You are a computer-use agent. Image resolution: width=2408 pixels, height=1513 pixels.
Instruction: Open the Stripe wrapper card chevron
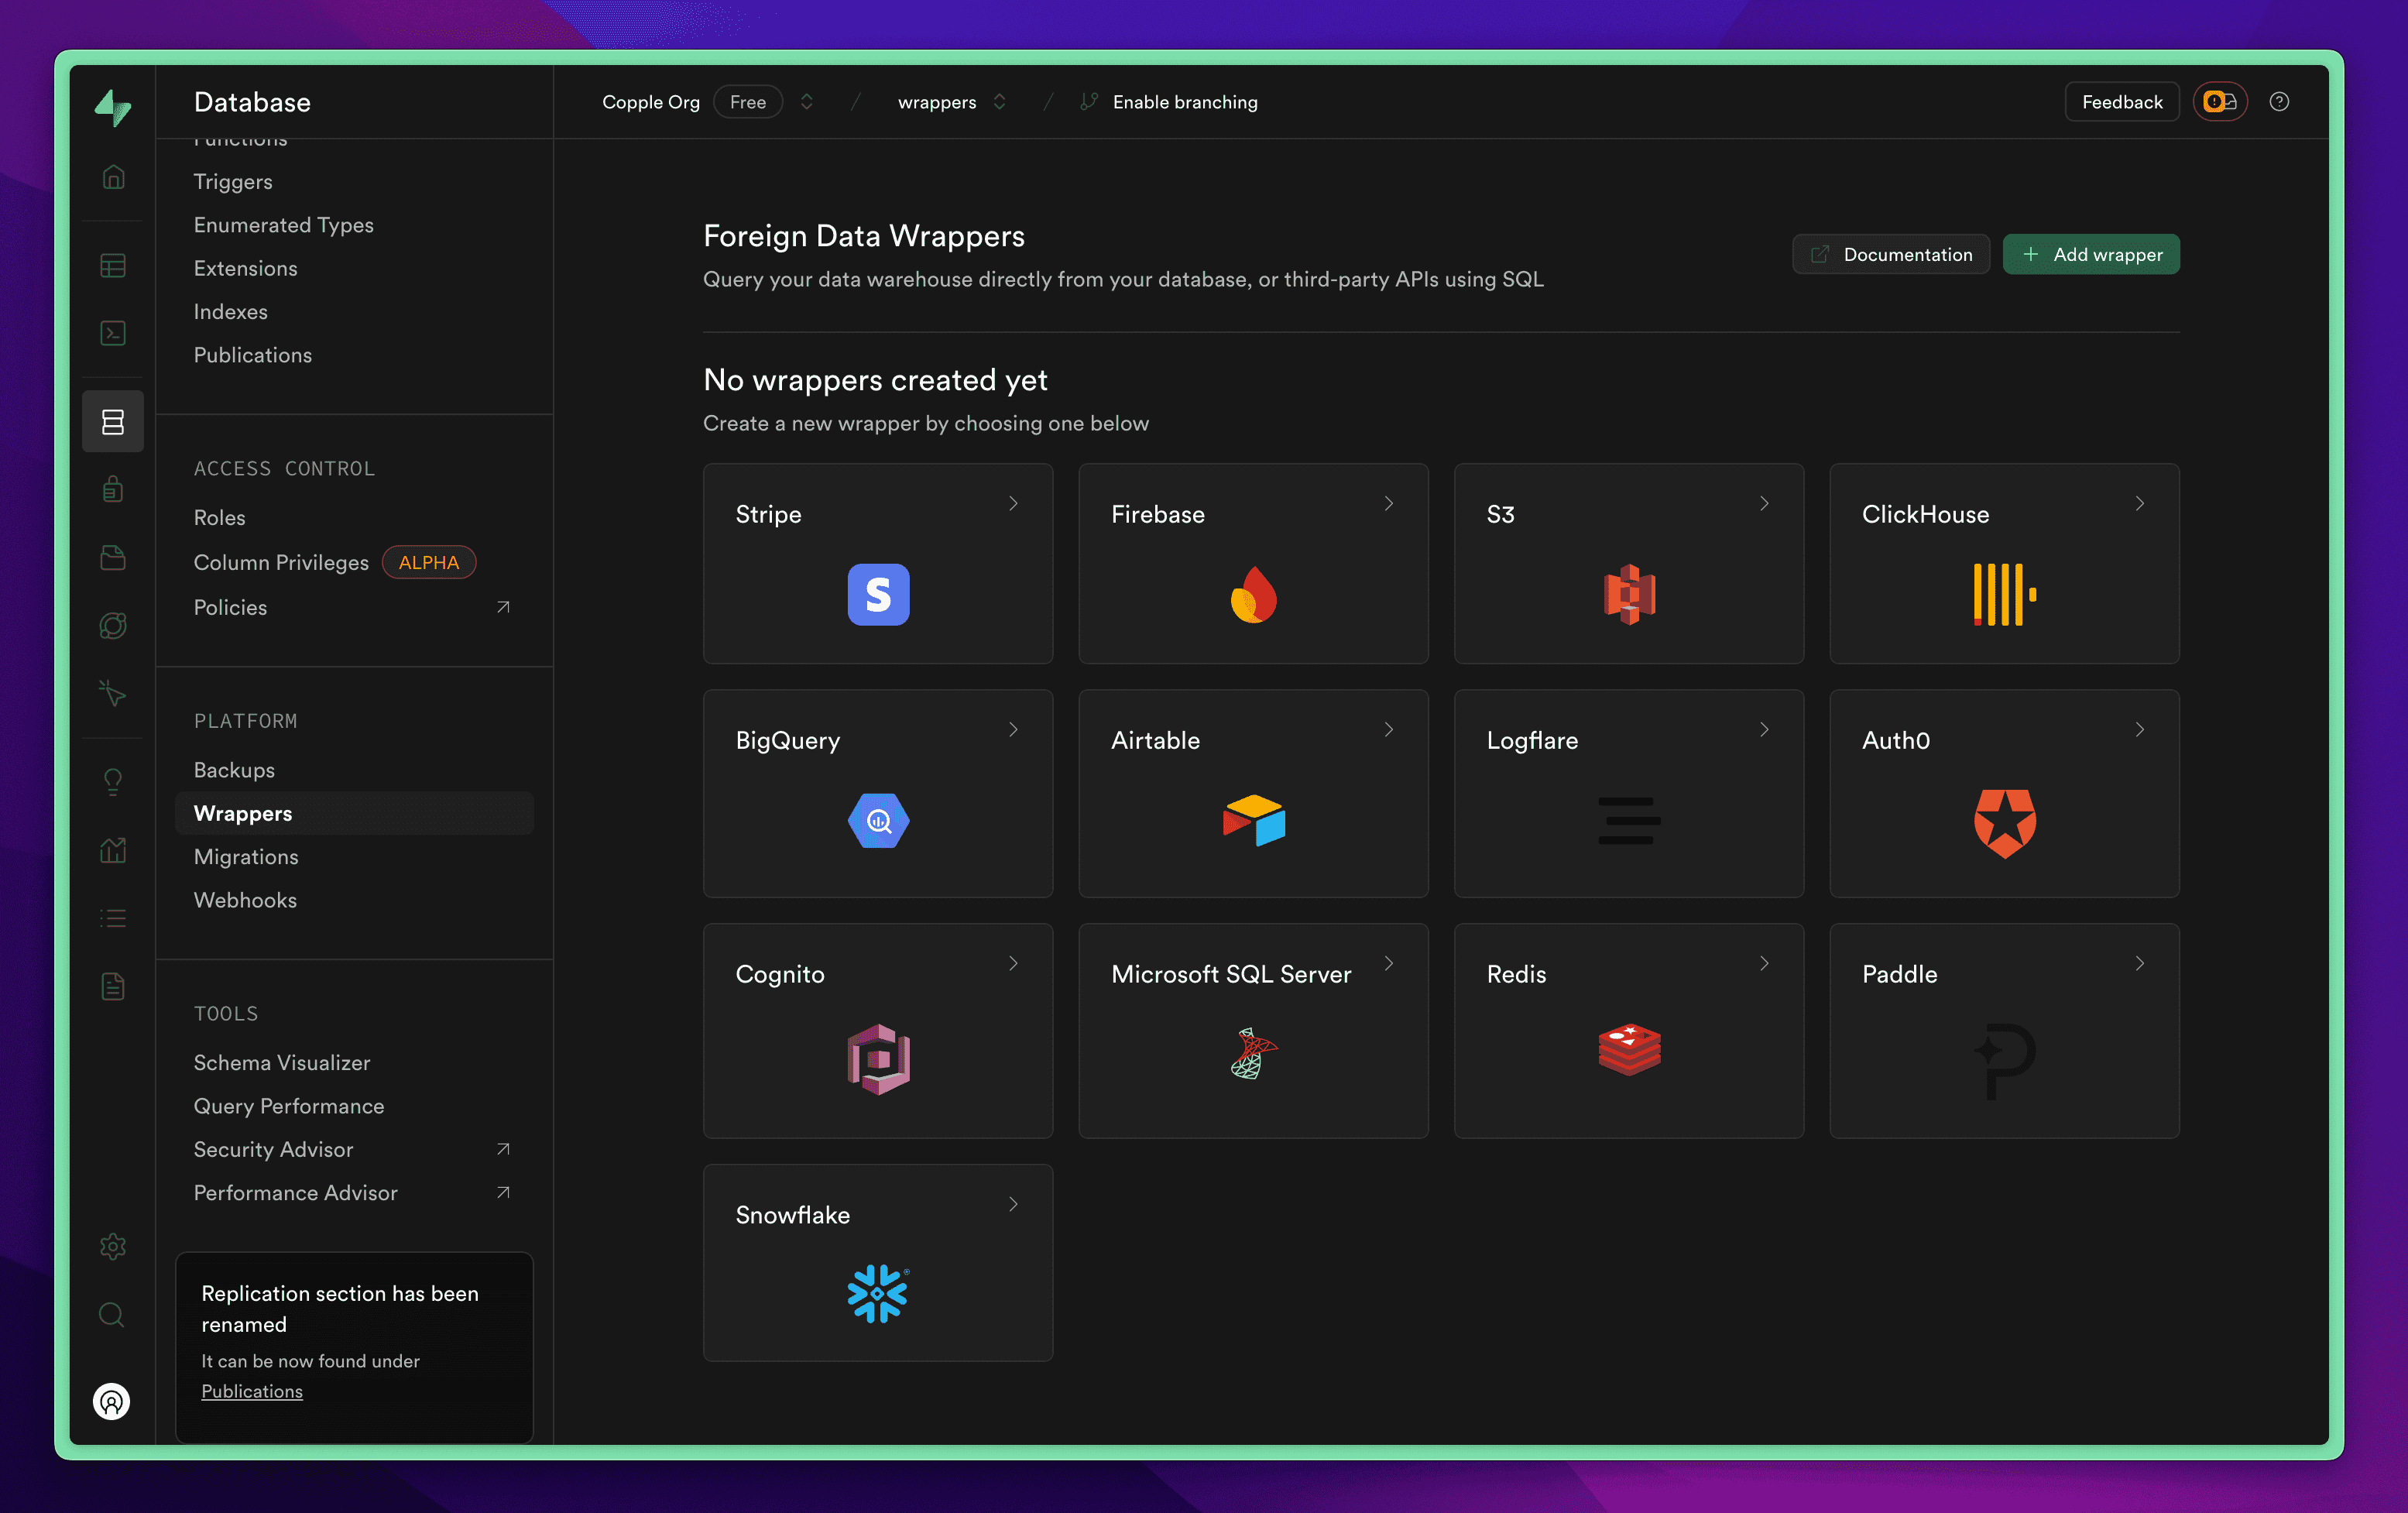[1013, 504]
